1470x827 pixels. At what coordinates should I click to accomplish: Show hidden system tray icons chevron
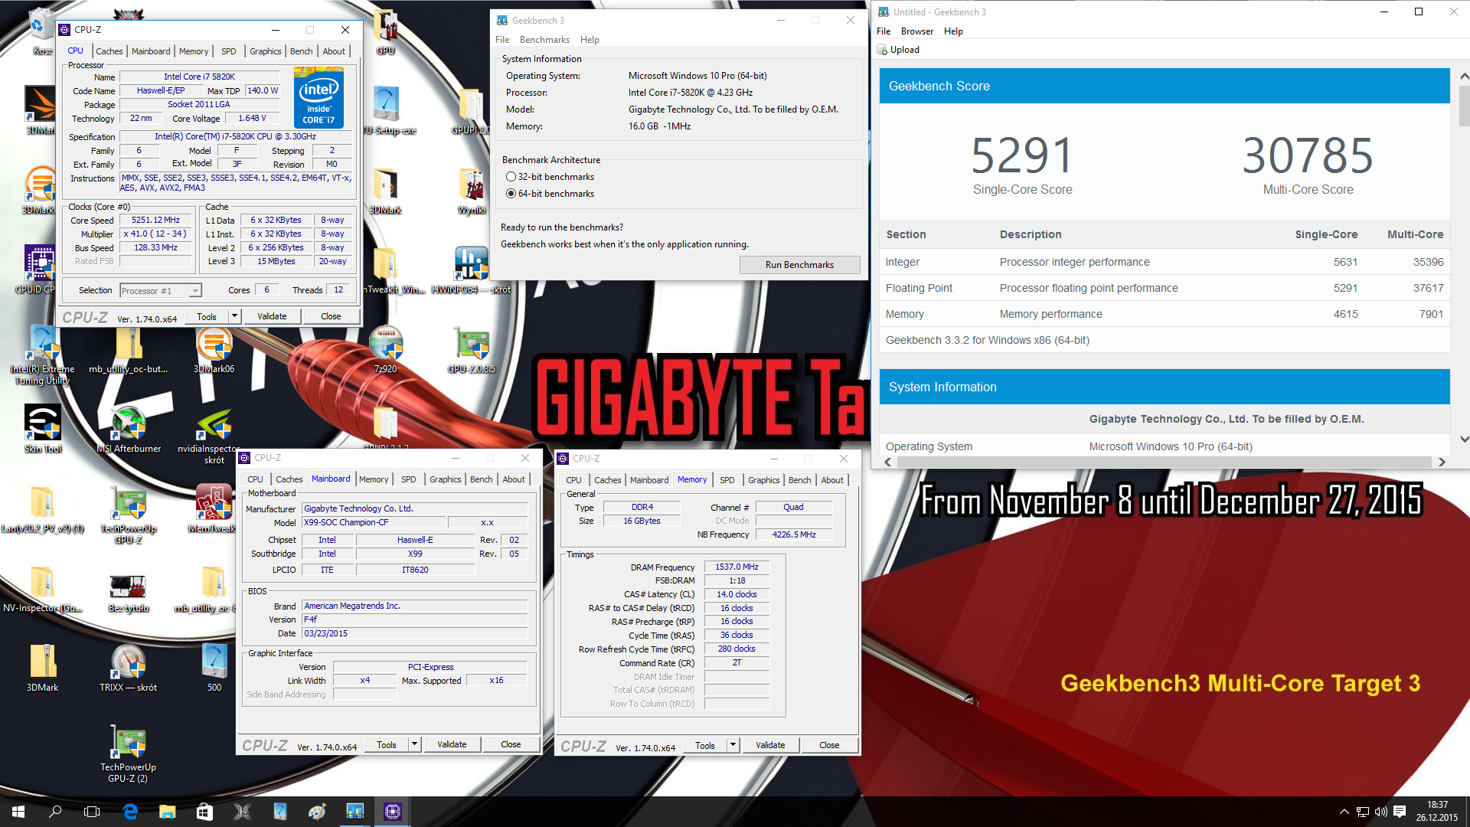point(1344,812)
